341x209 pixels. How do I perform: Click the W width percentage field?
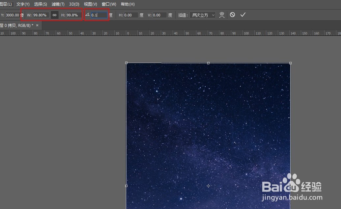click(41, 15)
